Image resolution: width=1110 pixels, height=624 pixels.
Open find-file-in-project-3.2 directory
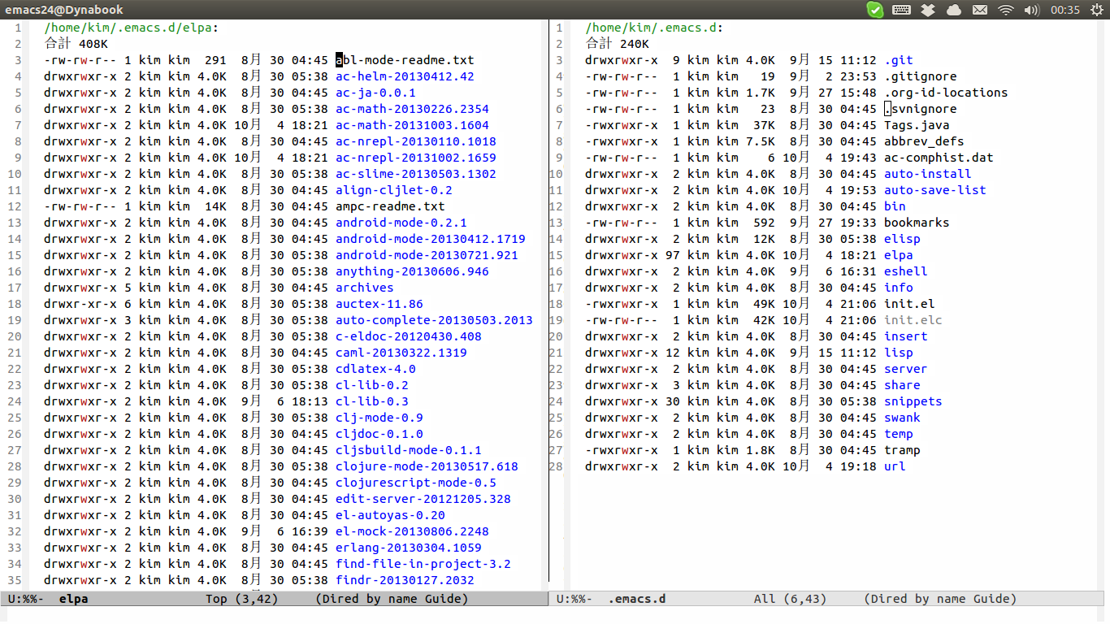pyautogui.click(x=423, y=564)
